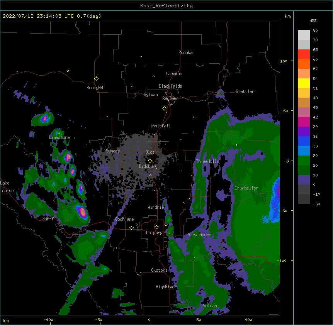333x325 pixels.
Task: Click the HighRiver map label
Action: point(166,287)
